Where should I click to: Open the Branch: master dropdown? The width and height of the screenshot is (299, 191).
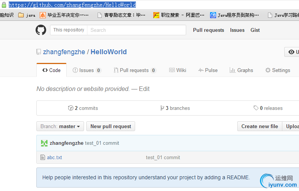pyautogui.click(x=60, y=126)
